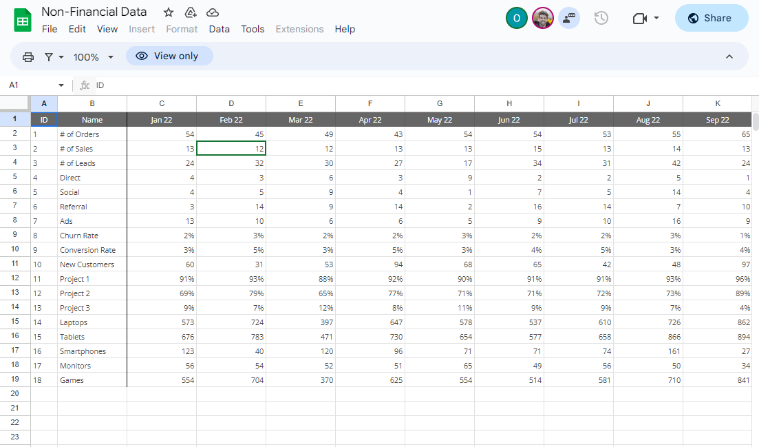Collapse the toolbar with chevron

729,56
